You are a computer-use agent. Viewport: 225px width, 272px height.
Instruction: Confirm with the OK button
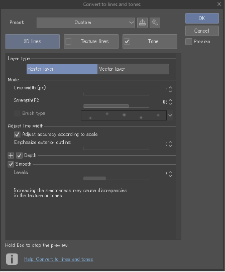point(202,18)
